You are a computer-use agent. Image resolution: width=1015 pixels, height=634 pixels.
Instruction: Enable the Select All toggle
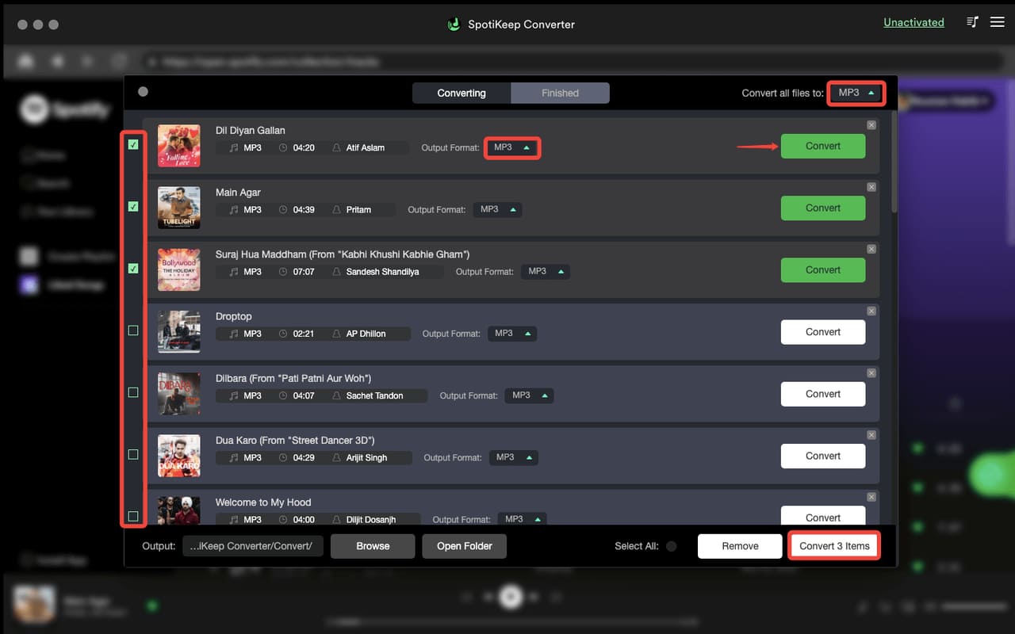pyautogui.click(x=671, y=546)
